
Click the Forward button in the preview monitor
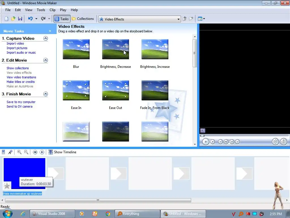coord(238,142)
